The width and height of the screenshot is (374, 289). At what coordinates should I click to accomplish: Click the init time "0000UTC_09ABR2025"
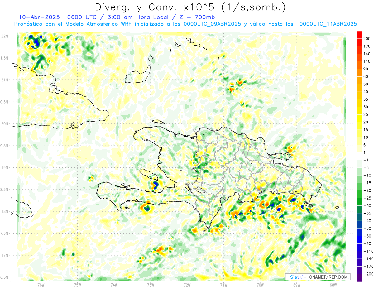[212, 24]
